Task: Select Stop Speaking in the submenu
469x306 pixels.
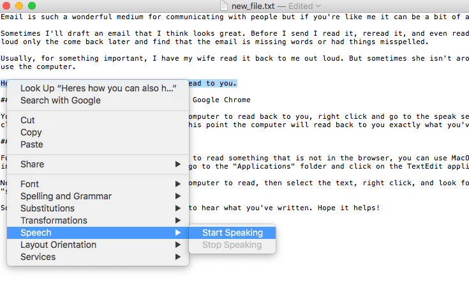Action: click(x=232, y=245)
